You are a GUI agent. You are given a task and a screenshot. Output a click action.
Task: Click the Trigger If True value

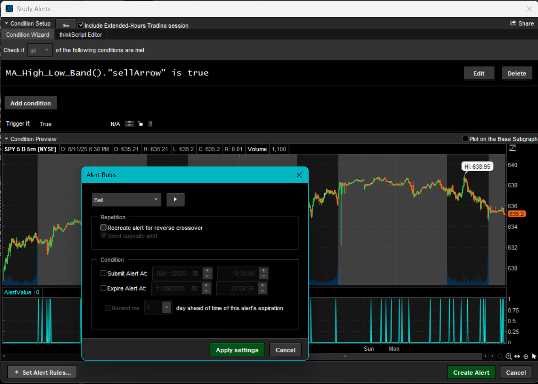[46, 124]
